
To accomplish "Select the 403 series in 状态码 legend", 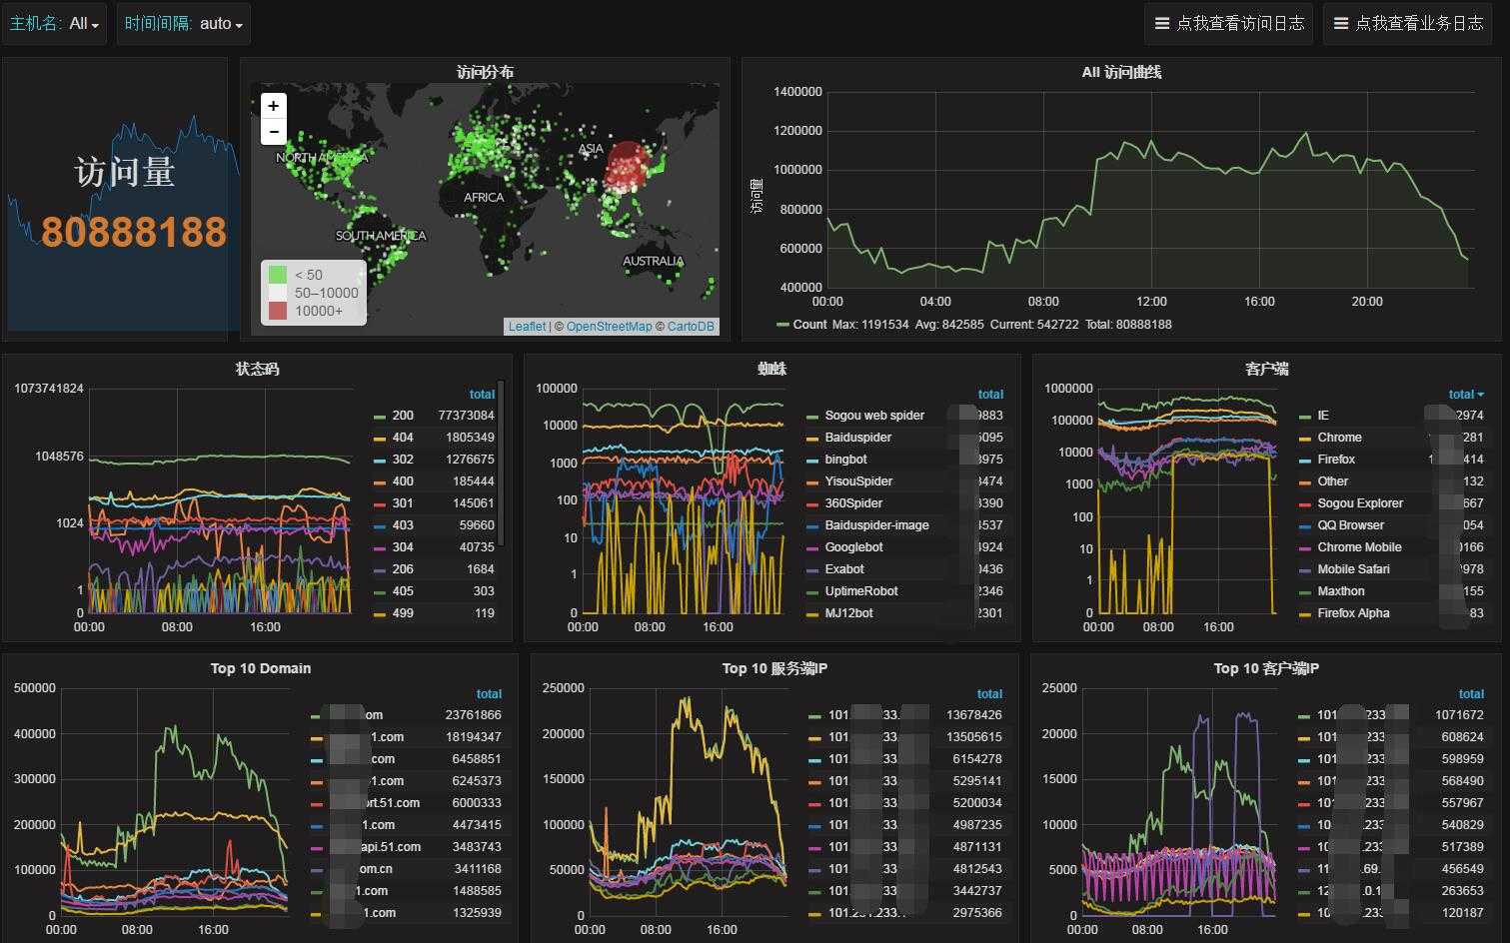I will click(x=403, y=525).
